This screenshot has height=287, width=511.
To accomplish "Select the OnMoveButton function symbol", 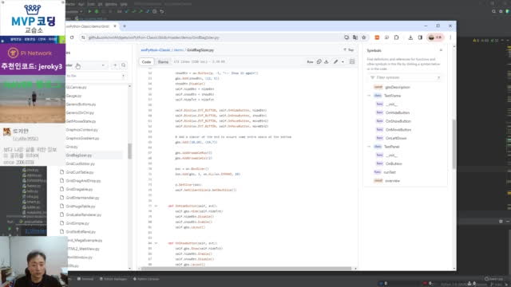I will pos(398,130).
